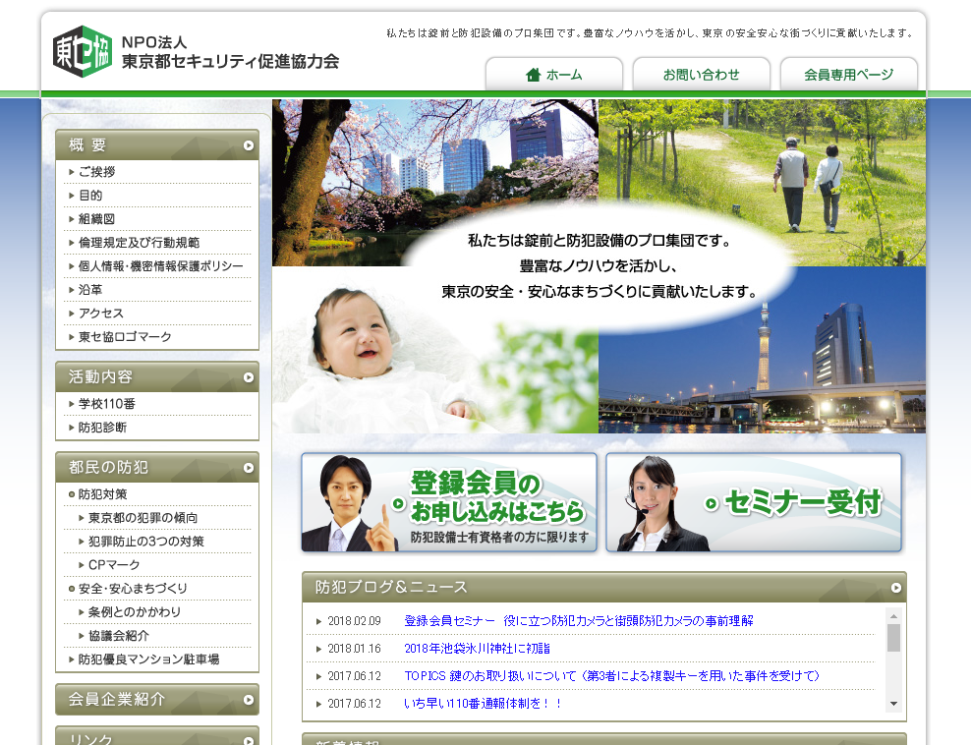This screenshot has height=745, width=971.
Task: Open news TOPICS 鍵のお取り扱いについて
Action: click(x=611, y=675)
